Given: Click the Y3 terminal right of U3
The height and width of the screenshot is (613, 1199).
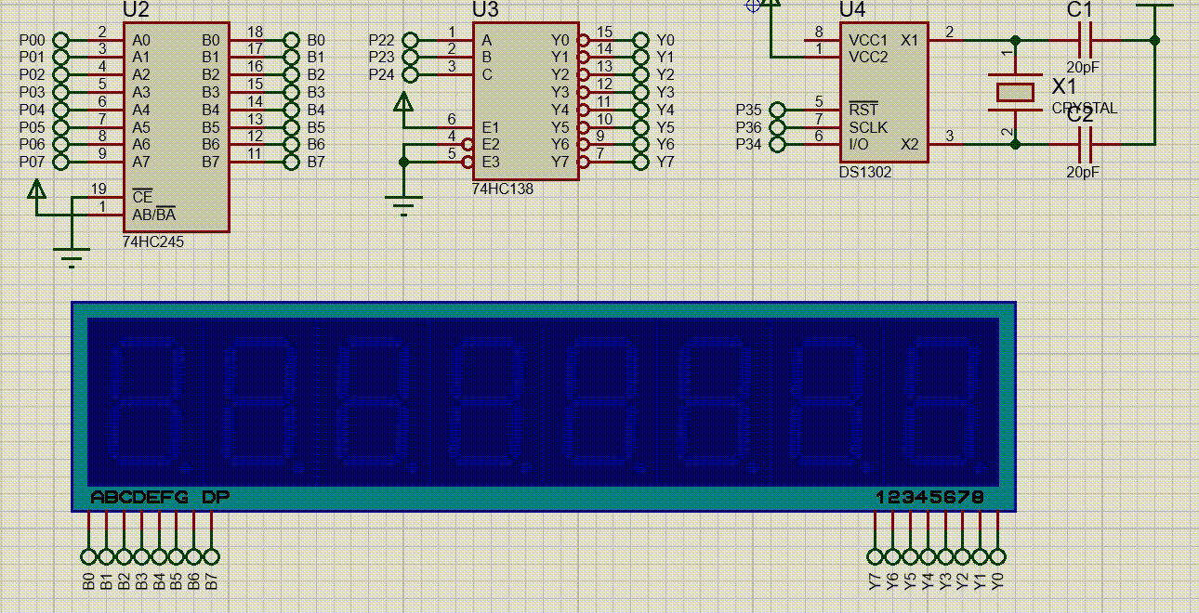Looking at the screenshot, I should pyautogui.click(x=640, y=92).
